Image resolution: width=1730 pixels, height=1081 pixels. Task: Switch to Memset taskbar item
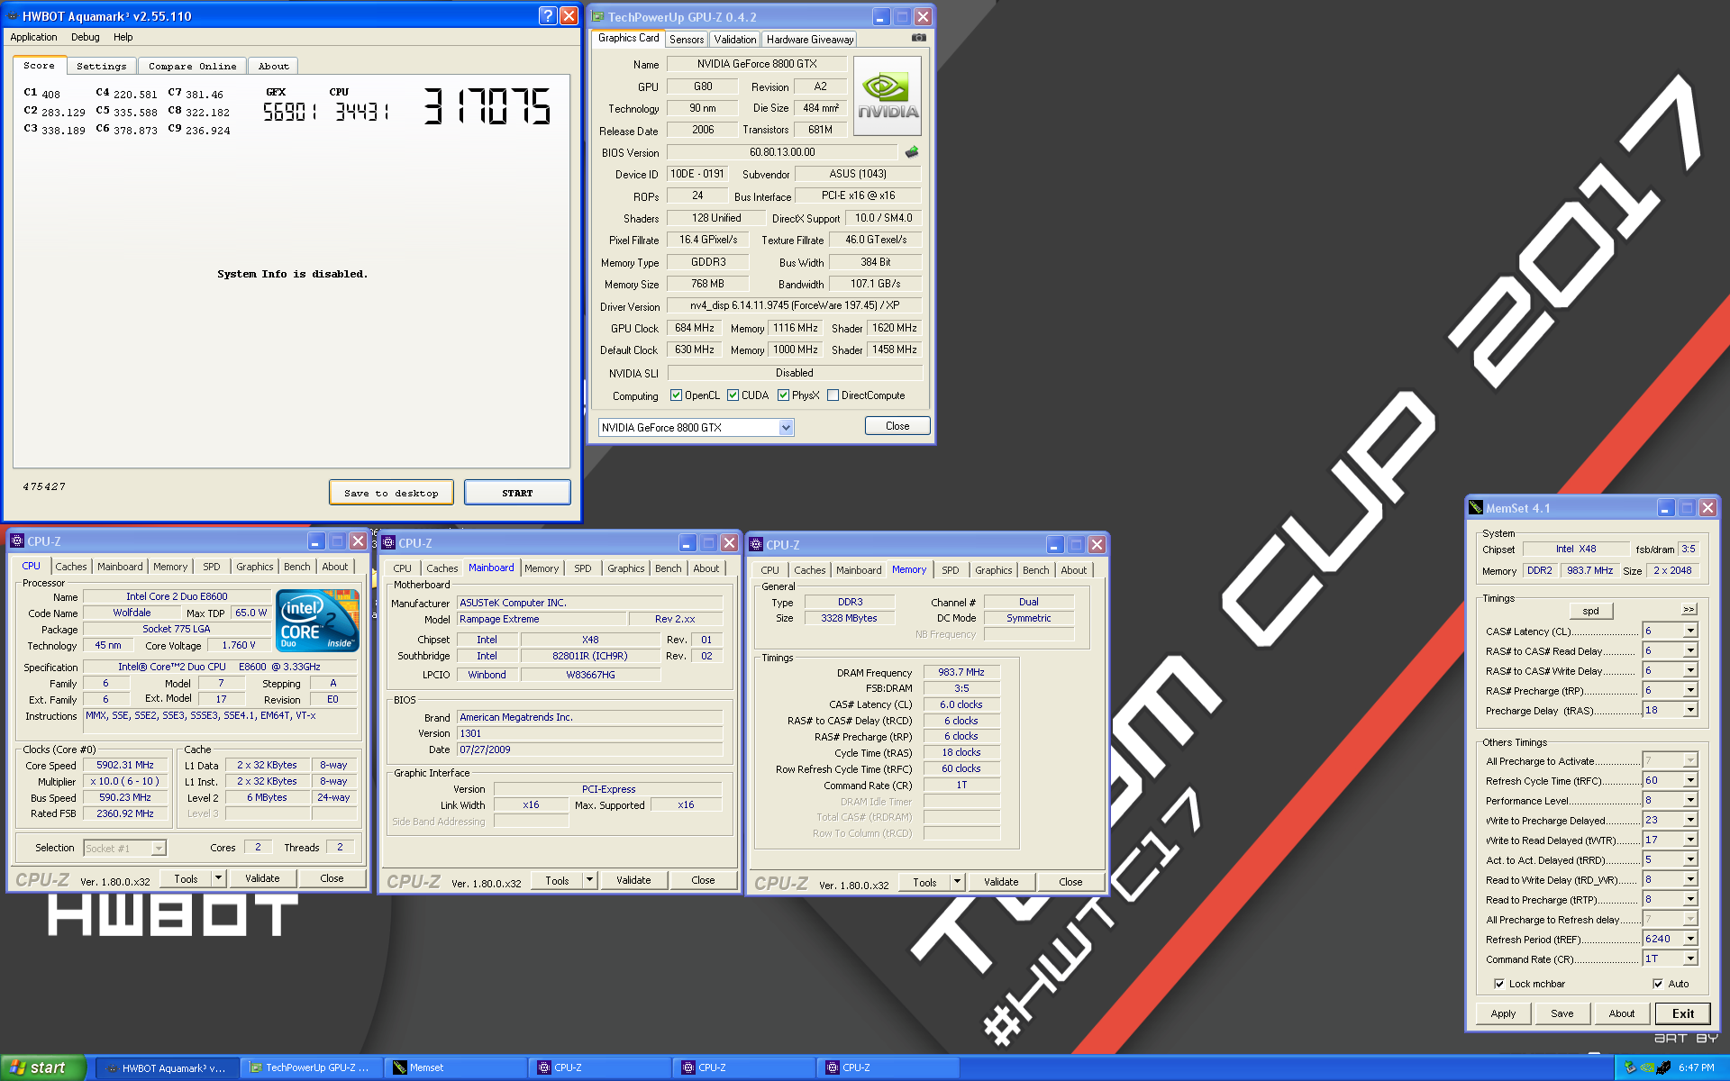456,1067
